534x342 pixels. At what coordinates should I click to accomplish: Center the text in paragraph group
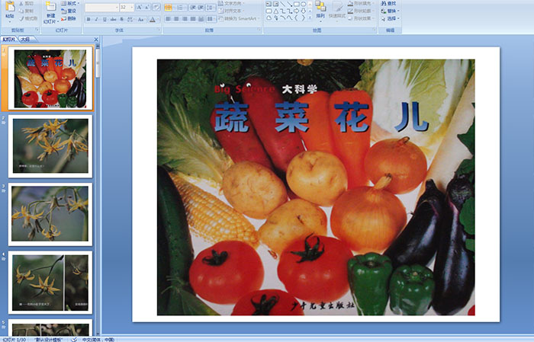[176, 19]
